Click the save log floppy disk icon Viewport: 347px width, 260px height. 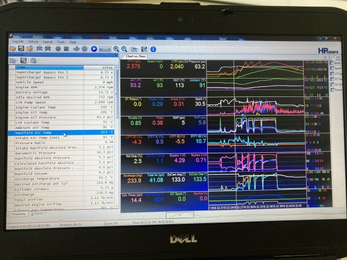pos(21,49)
